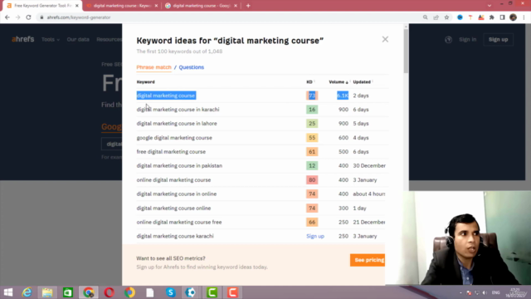Open Sign up link in karachi row
The image size is (531, 299).
point(315,236)
